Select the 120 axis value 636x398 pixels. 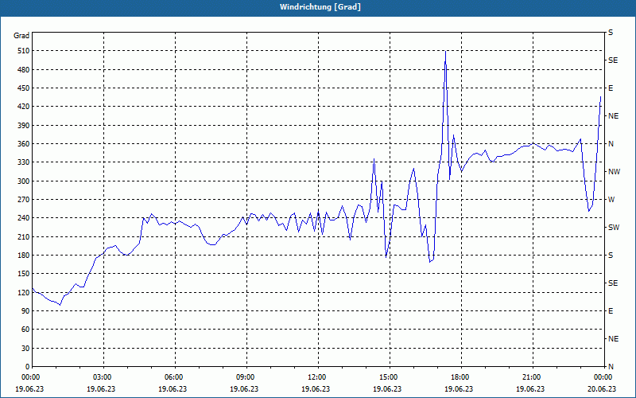pyautogui.click(x=25, y=292)
